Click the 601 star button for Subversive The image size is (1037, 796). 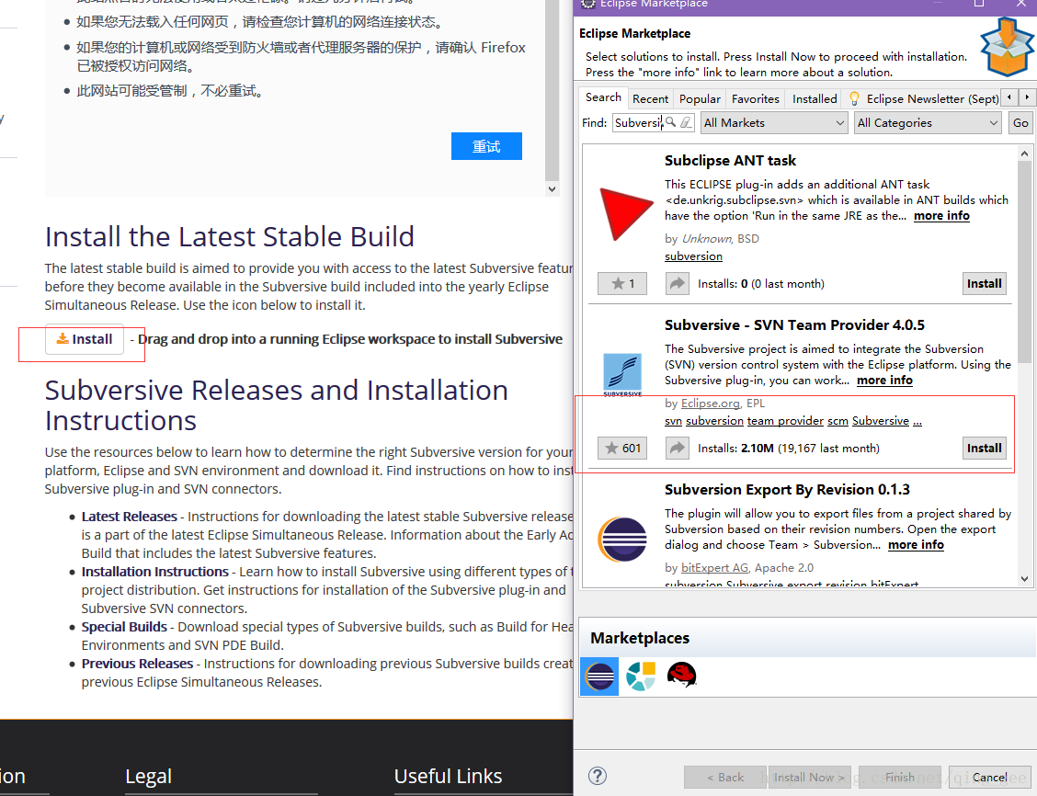point(622,449)
